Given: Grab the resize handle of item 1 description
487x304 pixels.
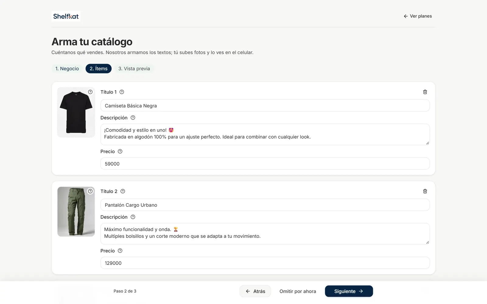Looking at the screenshot, I should click(427, 143).
